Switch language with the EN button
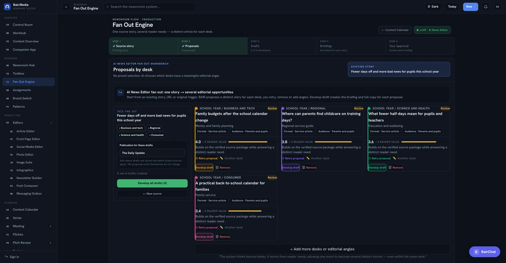Image resolution: width=506 pixels, height=263 pixels. click(x=497, y=7)
